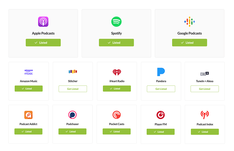This screenshot has width=234, height=151.
Task: Click Spotify's green Listed button
Action: coord(116,43)
